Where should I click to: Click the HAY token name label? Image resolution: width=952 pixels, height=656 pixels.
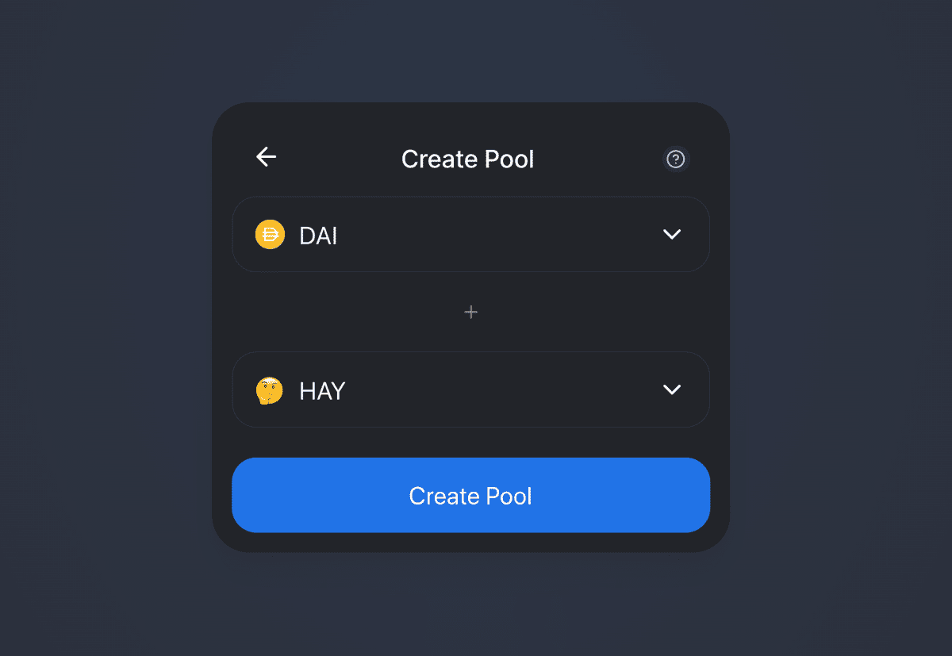322,391
